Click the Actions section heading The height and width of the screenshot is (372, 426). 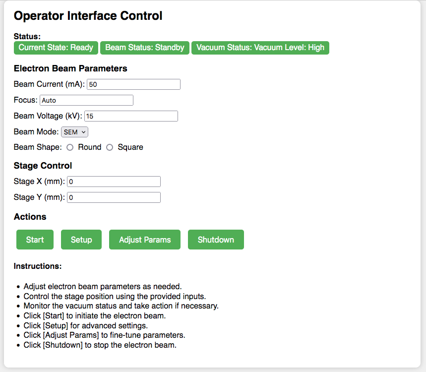[x=30, y=217]
